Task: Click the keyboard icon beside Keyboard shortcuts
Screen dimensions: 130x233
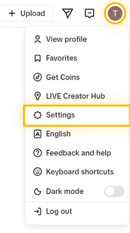Action: coord(37,172)
